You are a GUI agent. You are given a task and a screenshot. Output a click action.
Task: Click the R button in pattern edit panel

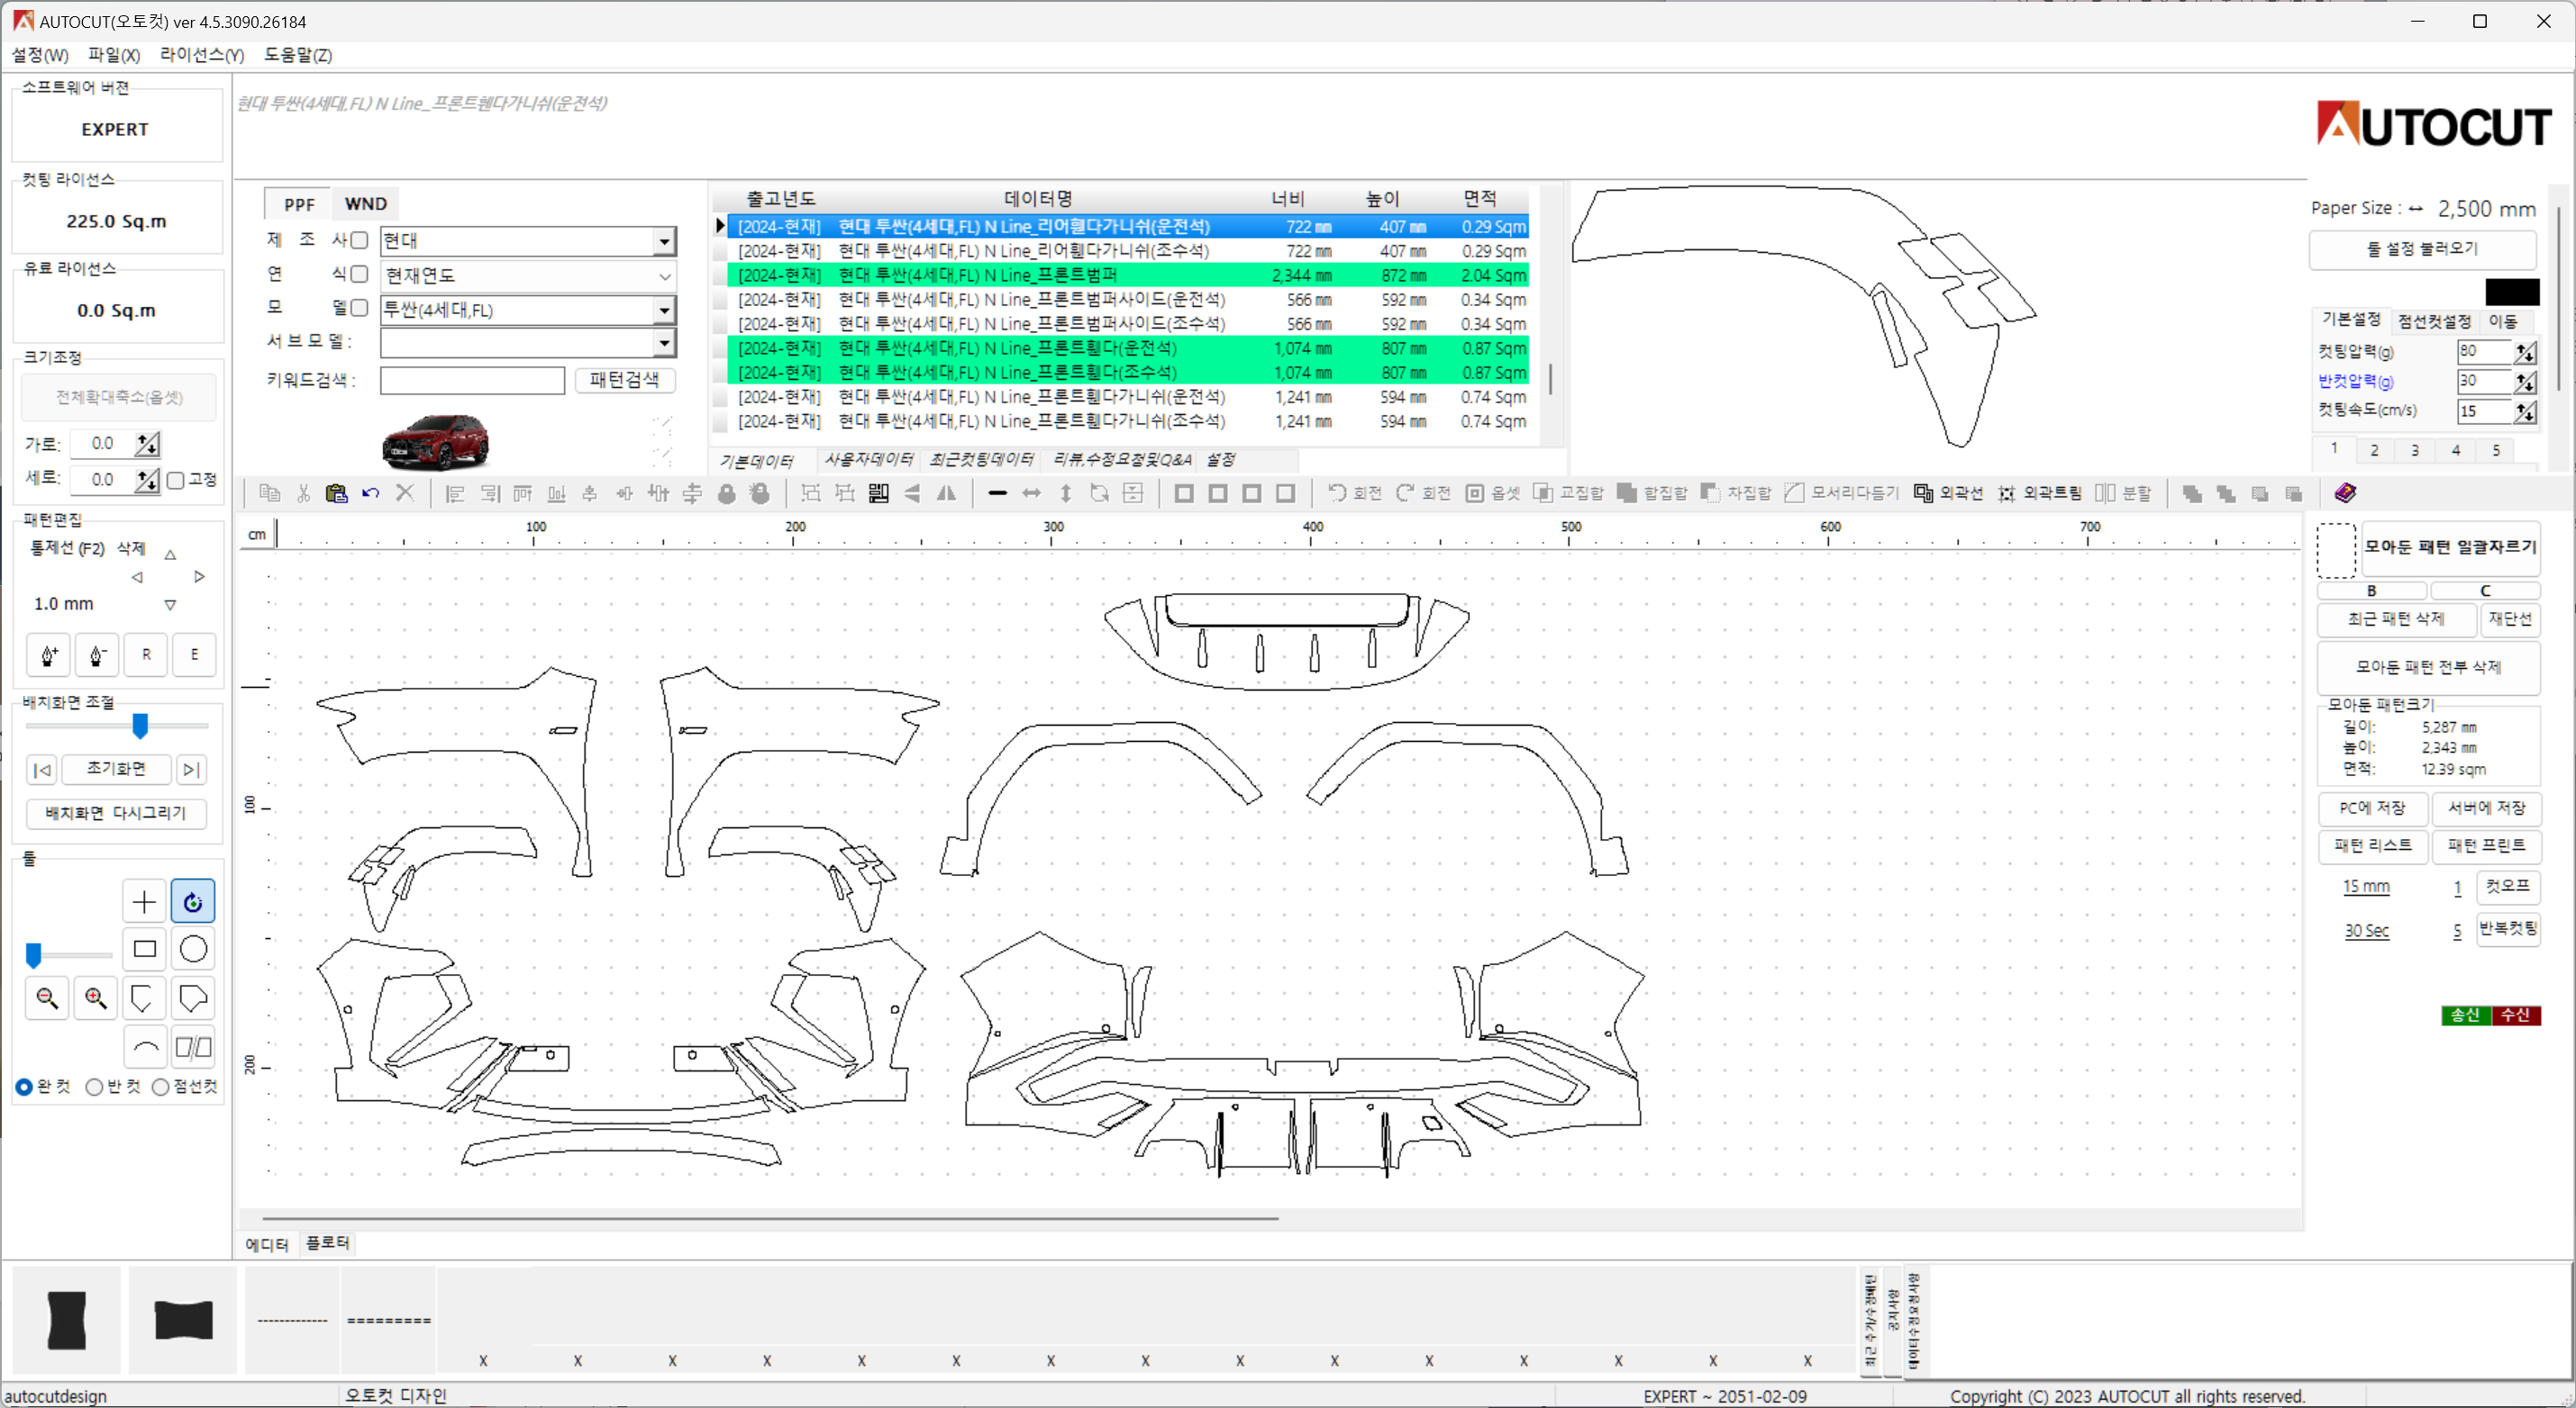(146, 655)
